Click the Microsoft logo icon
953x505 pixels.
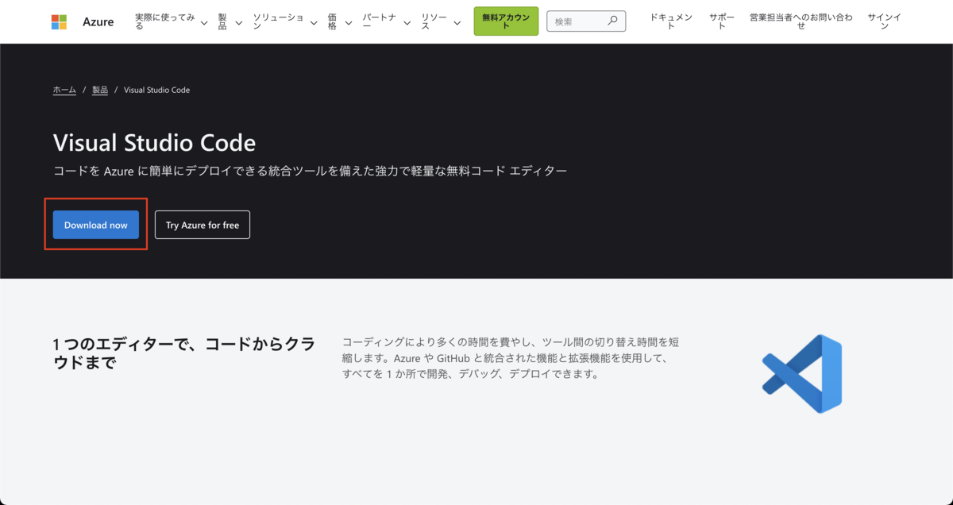(x=59, y=21)
